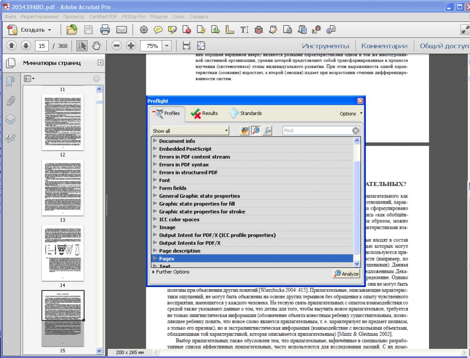Viewport: 470px width, 358px height.
Task: Open the Show all filter dropdown
Action: (190, 131)
